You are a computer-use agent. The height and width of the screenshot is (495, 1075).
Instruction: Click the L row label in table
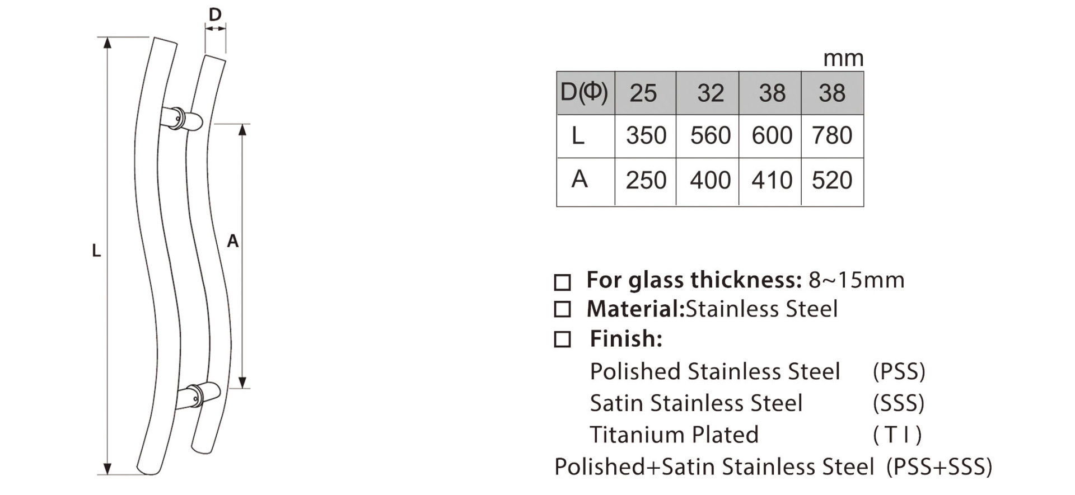point(578,136)
